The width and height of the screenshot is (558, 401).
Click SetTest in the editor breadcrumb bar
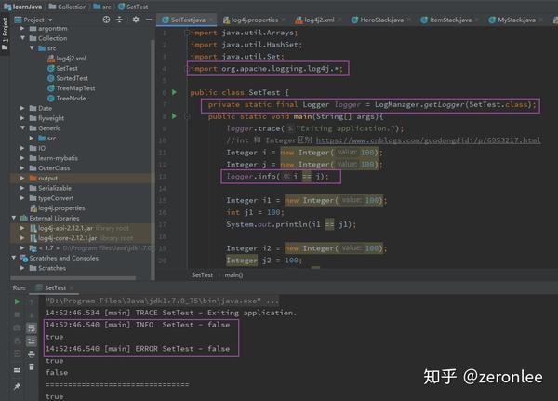pyautogui.click(x=202, y=274)
